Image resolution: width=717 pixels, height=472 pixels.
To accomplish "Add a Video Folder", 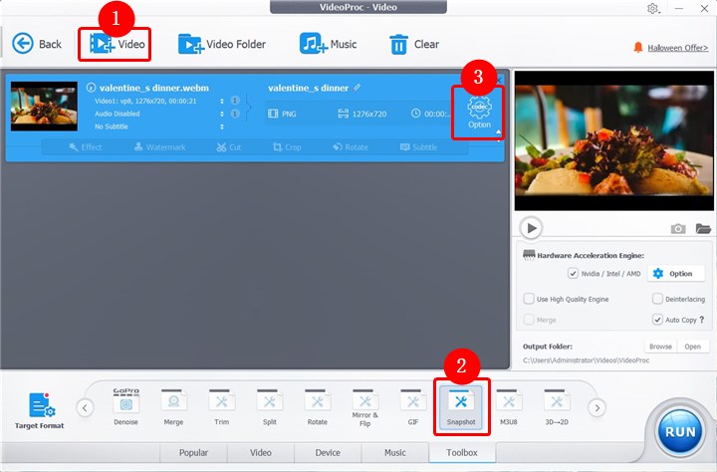I will point(222,44).
